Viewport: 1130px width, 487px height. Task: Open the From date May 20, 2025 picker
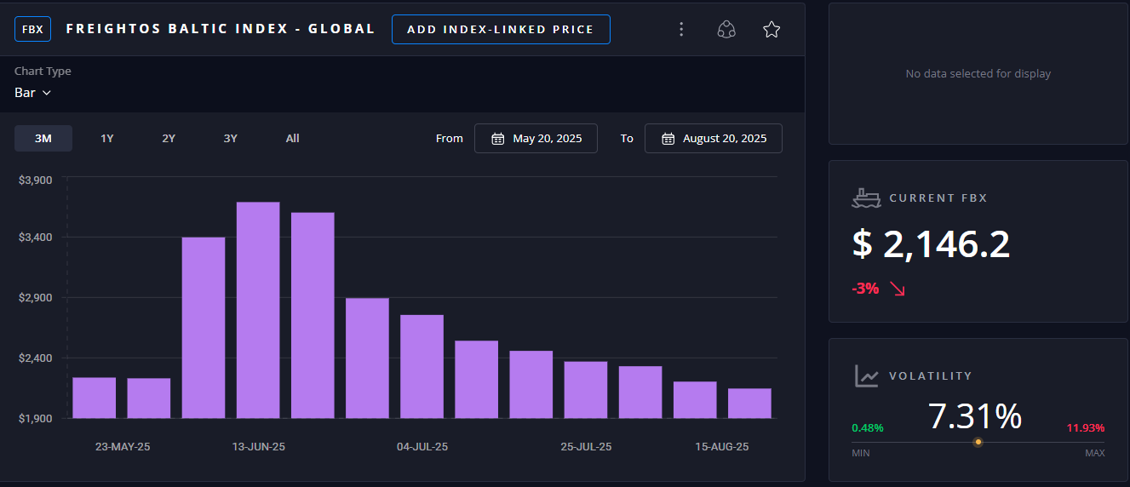click(x=536, y=138)
